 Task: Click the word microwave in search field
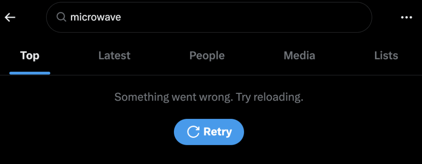pos(96,17)
